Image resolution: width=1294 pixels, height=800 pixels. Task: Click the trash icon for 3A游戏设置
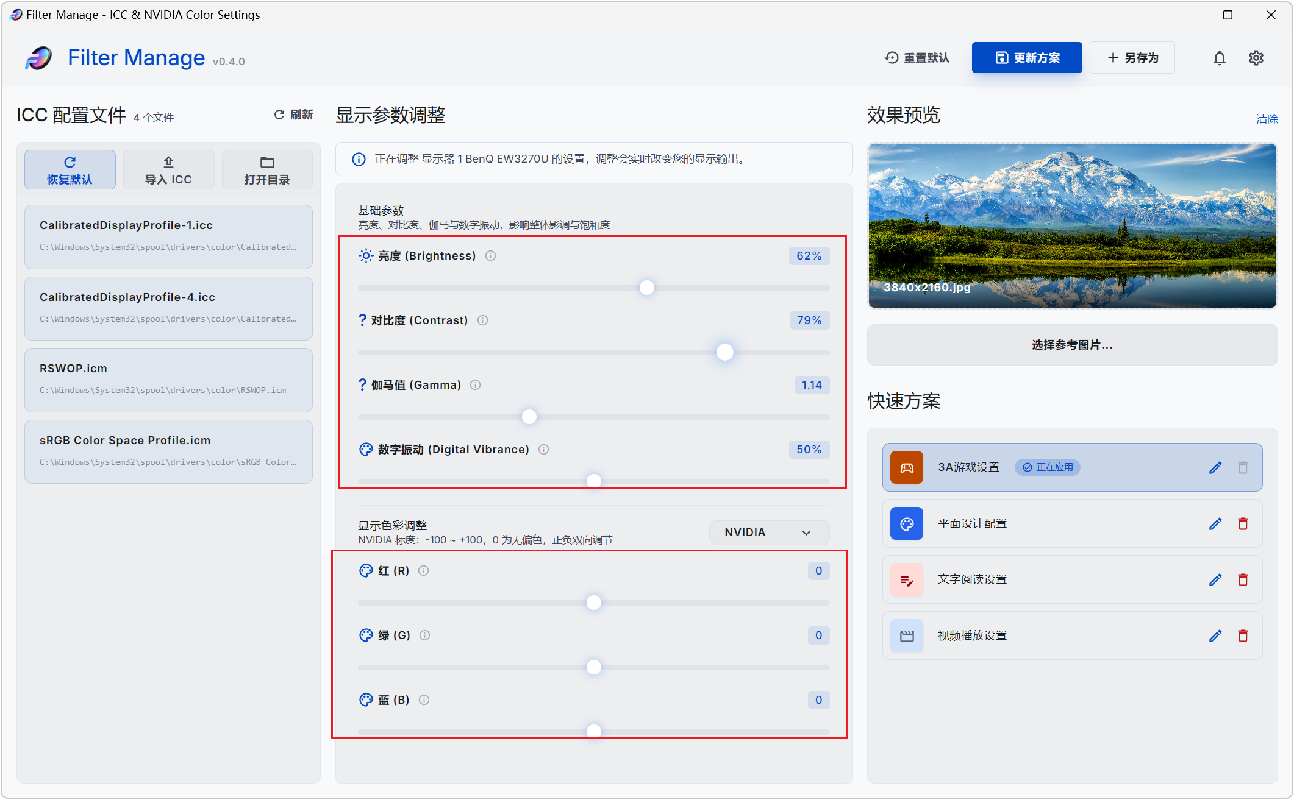[x=1243, y=467]
